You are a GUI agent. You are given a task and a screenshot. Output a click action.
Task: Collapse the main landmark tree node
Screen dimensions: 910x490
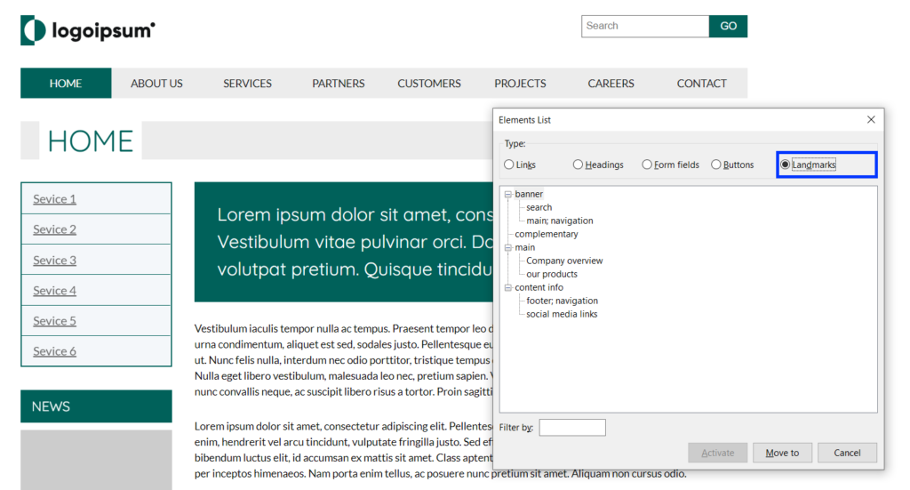[x=507, y=248]
